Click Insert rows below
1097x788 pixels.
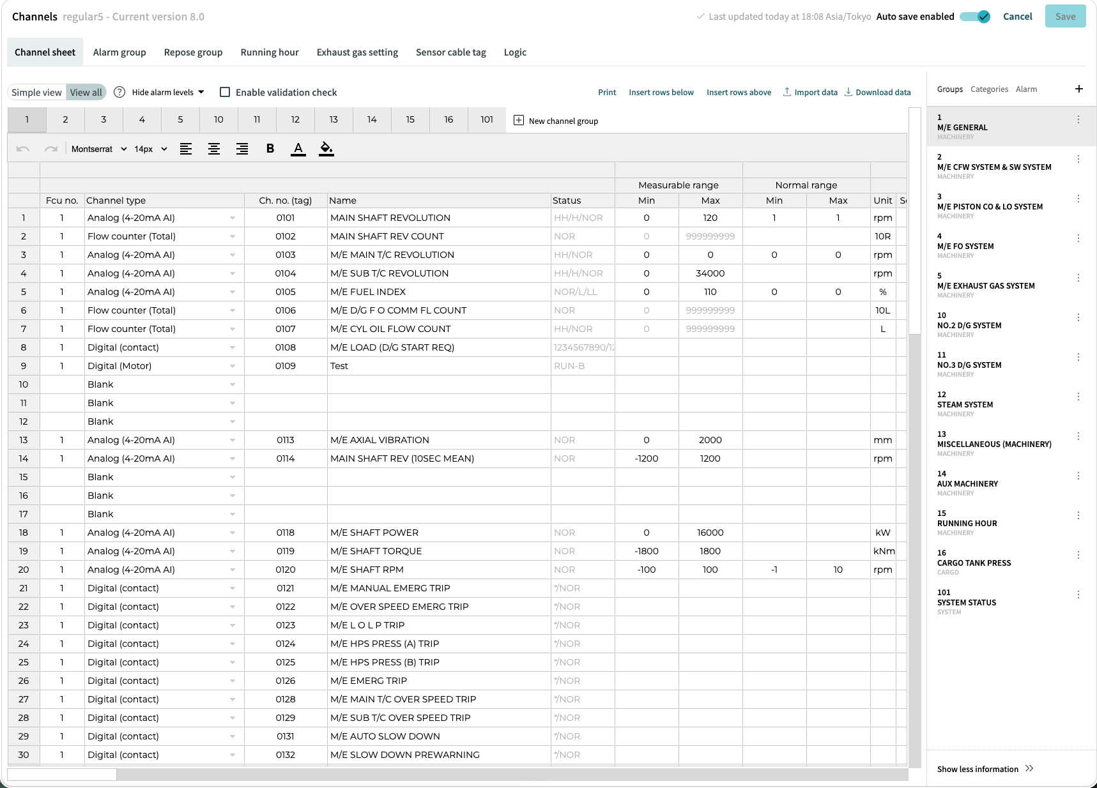point(661,92)
